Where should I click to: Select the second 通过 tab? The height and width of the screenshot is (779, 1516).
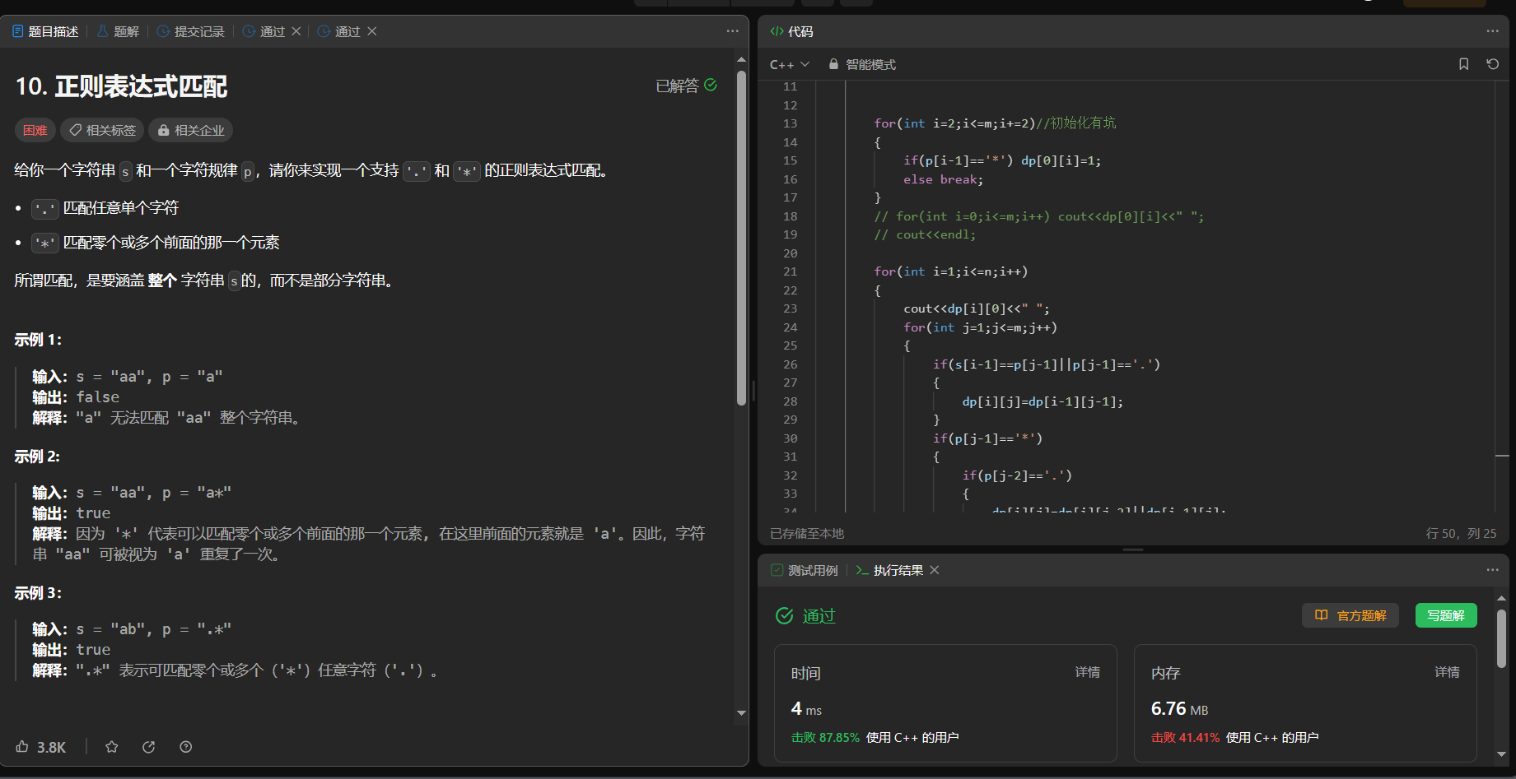(339, 31)
